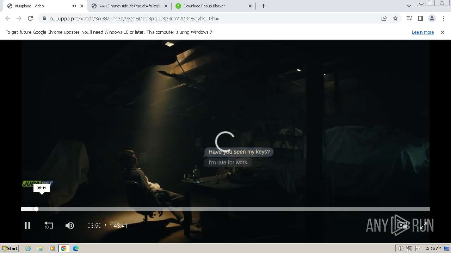Open the Chrome profile menu

(x=432, y=18)
